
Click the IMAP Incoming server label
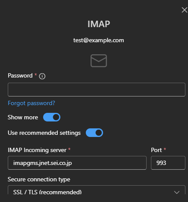[37, 150]
